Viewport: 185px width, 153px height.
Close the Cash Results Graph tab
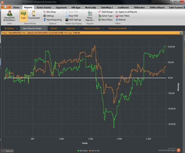[x=44, y=28]
